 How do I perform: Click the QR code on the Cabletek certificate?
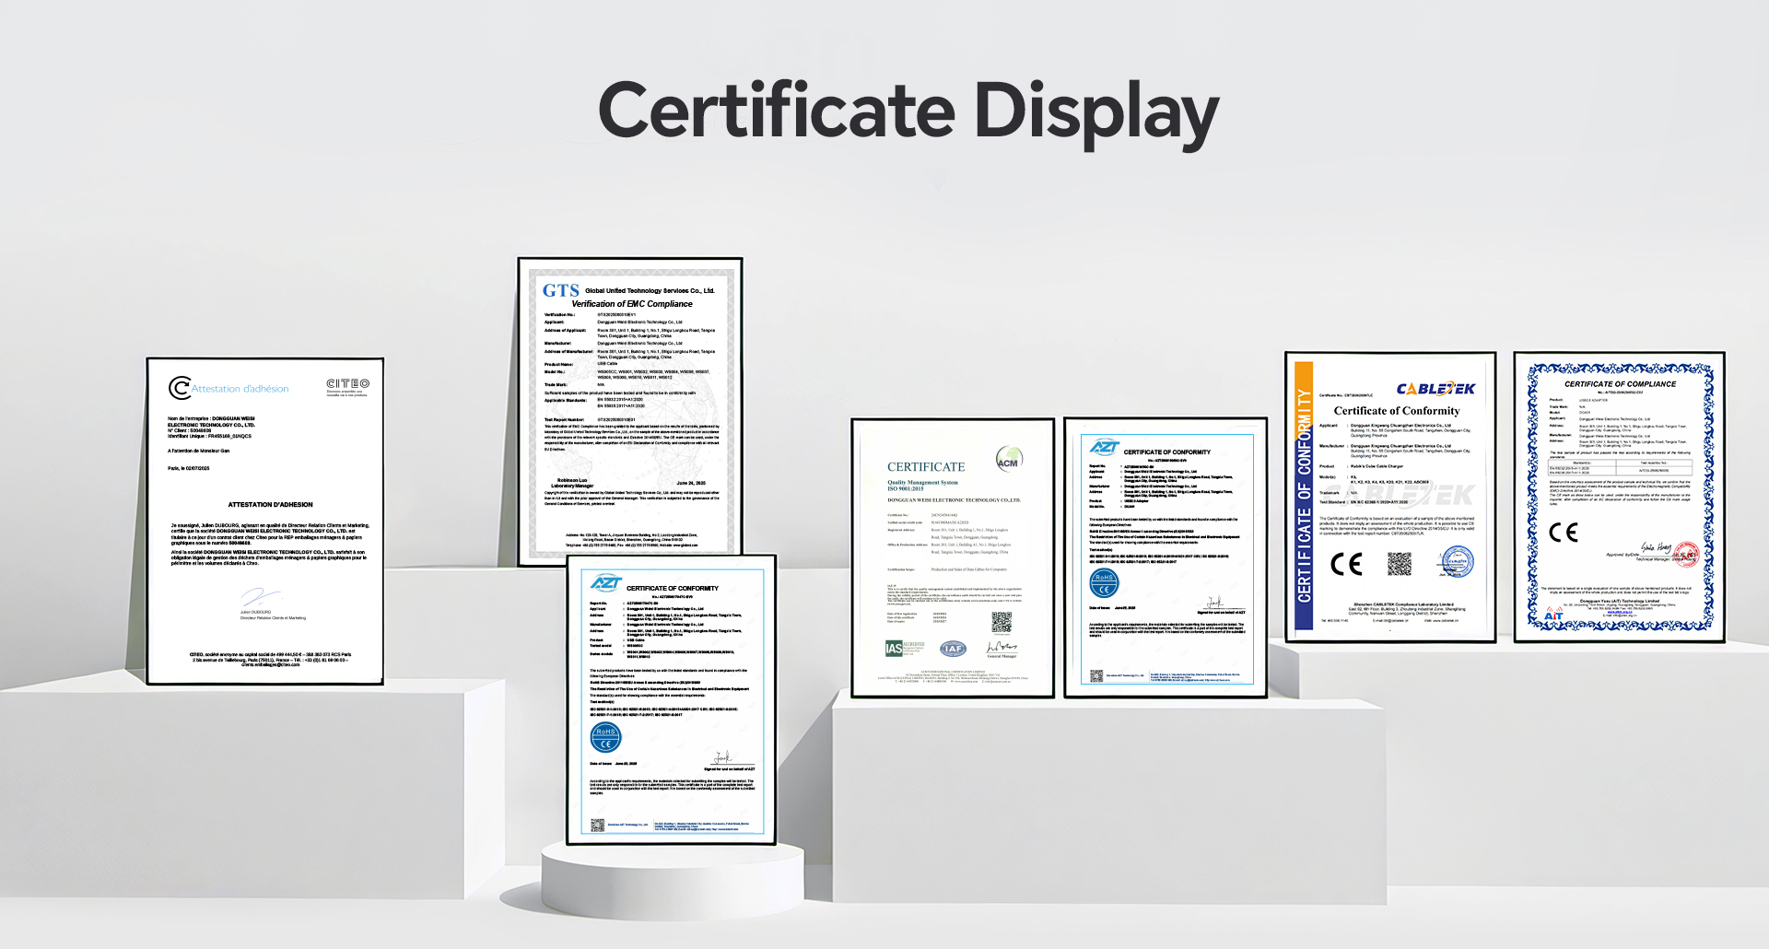coord(1399,564)
